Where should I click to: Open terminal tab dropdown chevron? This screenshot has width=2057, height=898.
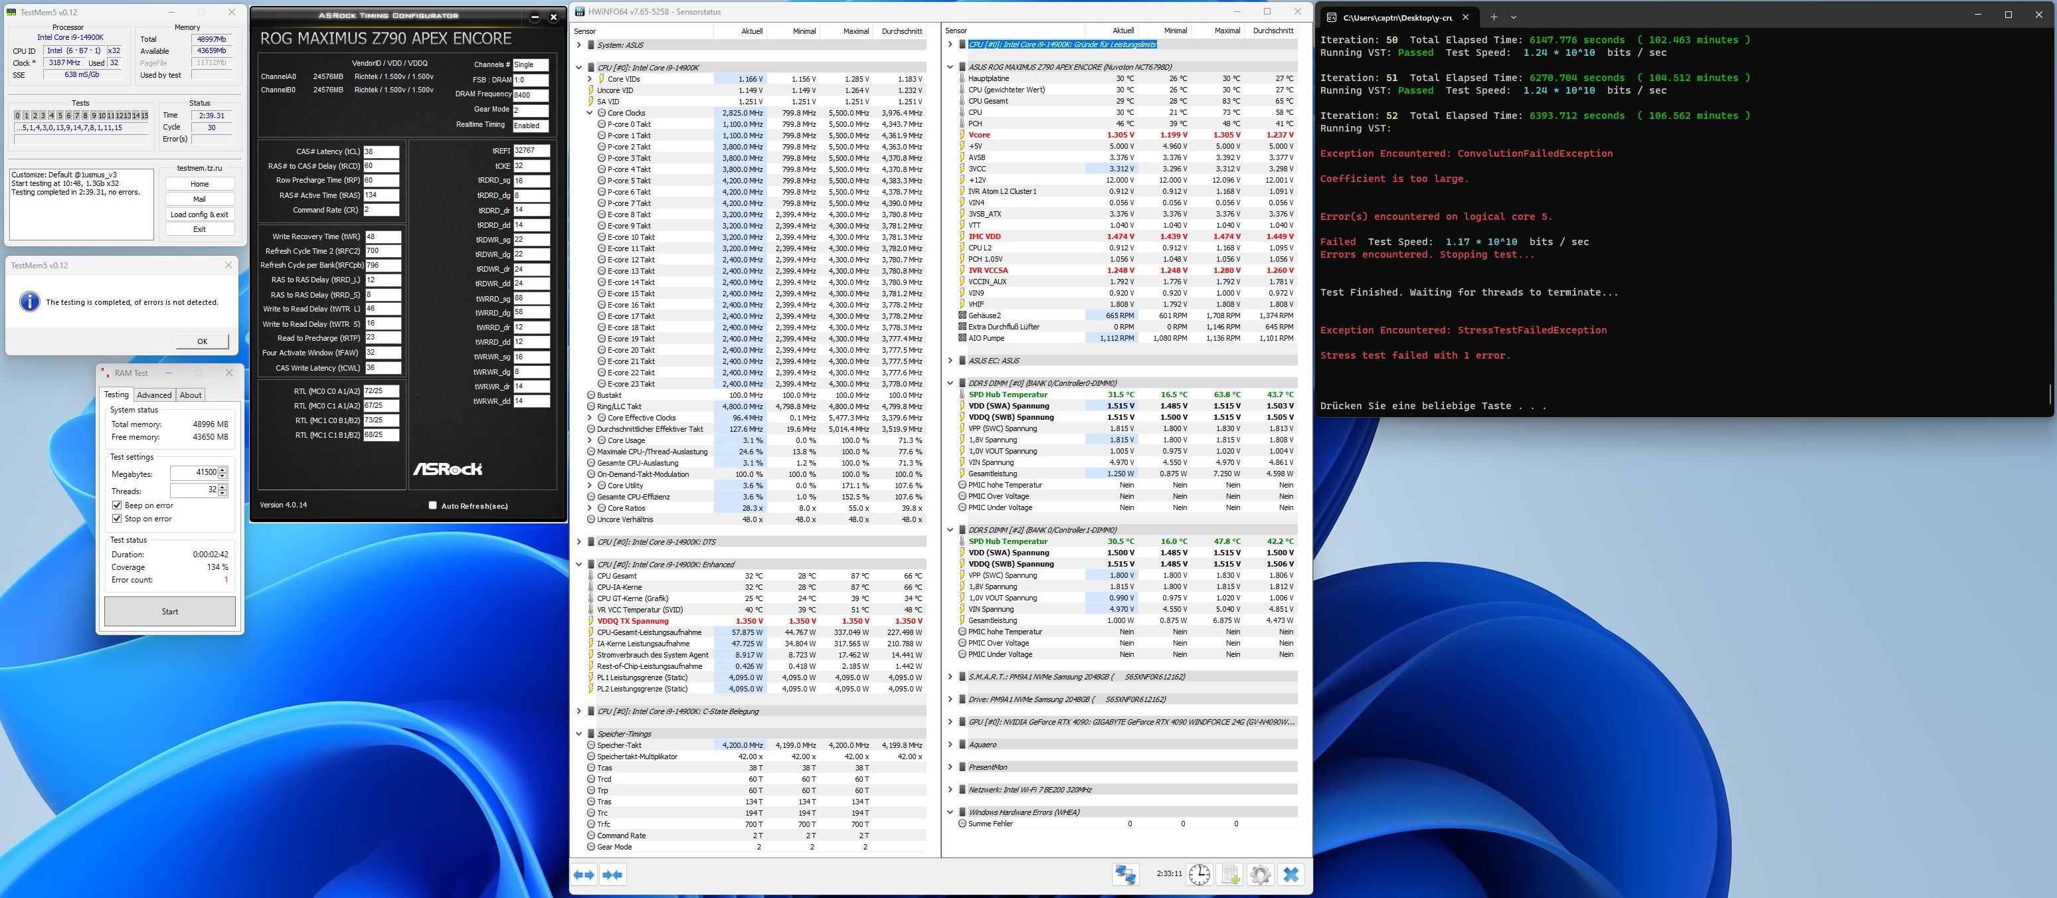[x=1513, y=17]
